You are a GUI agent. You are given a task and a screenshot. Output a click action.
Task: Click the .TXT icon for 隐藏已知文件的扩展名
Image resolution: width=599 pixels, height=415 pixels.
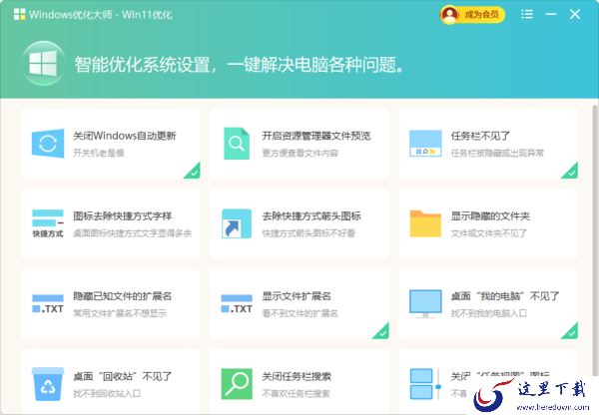(48, 304)
